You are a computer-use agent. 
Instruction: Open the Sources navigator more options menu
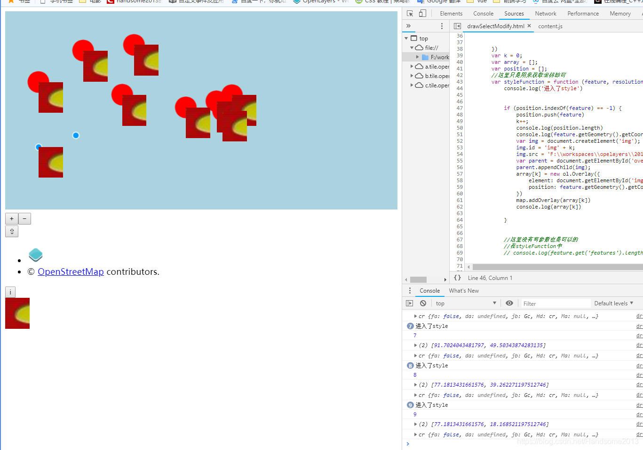[442, 26]
